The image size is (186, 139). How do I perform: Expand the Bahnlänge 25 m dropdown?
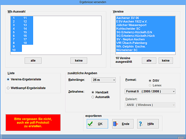[103, 80]
